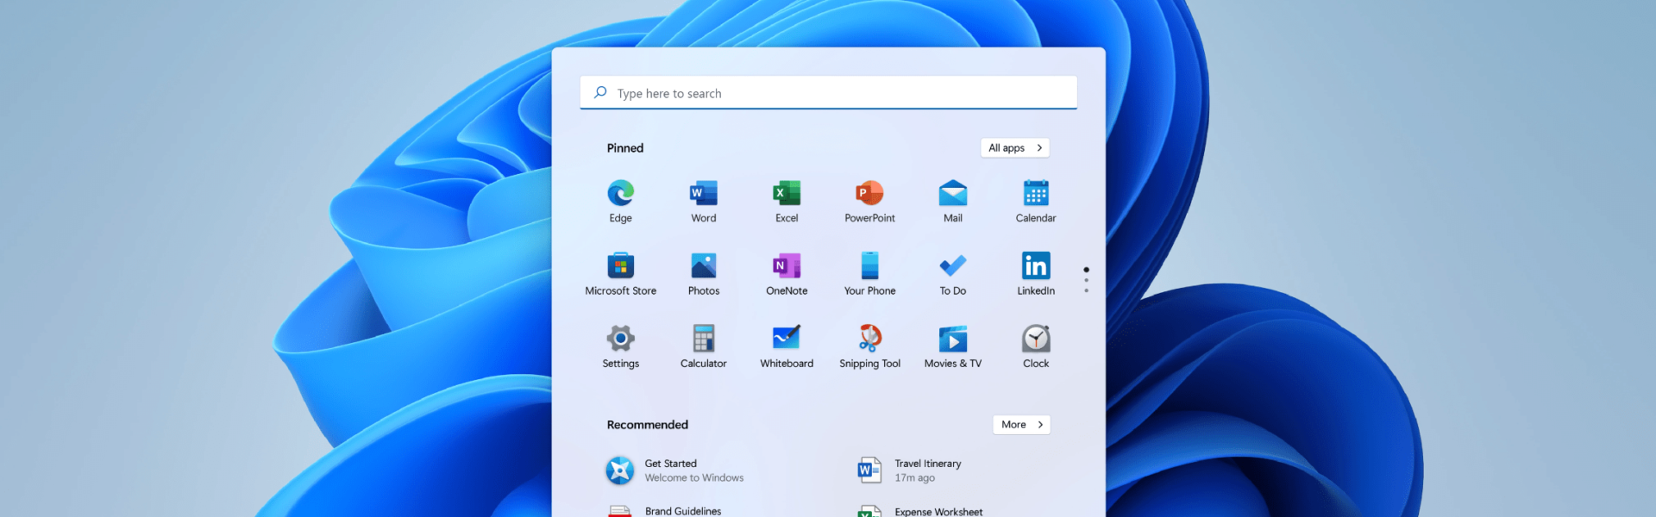The image size is (1656, 517).
Task: Open Settings gear icon
Action: pyautogui.click(x=620, y=339)
